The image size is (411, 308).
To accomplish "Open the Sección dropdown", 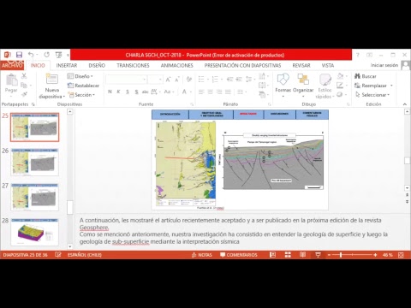I will coord(81,95).
